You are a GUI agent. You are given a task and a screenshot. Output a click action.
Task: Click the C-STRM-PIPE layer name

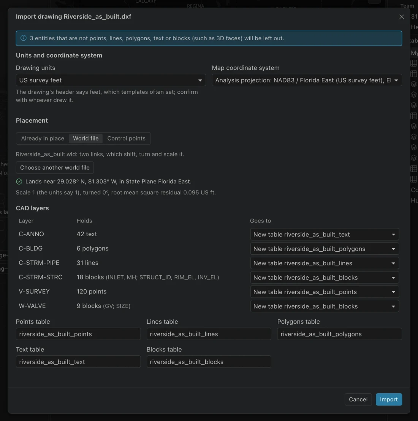39,263
